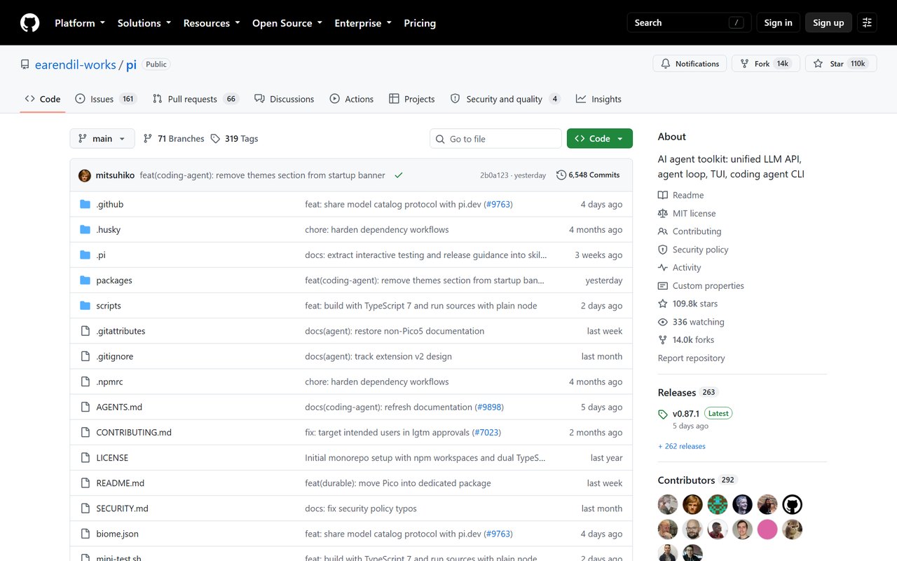The width and height of the screenshot is (897, 561).
Task: Select the Code tab
Action: pyautogui.click(x=43, y=99)
